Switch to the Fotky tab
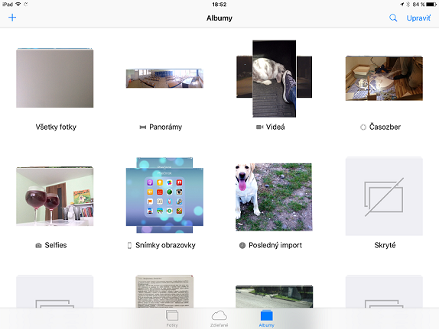This screenshot has height=329, width=439. [x=172, y=318]
